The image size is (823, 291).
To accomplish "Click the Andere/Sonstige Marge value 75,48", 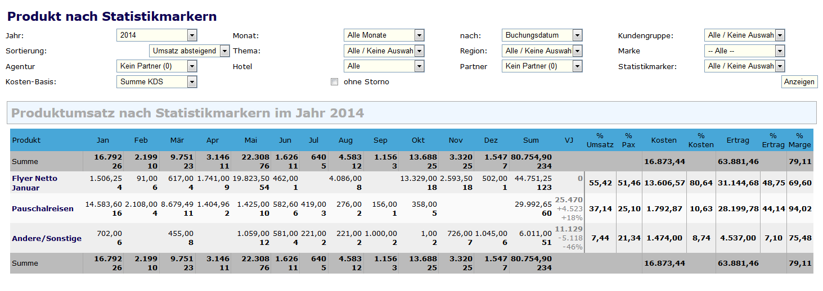I will 800,238.
